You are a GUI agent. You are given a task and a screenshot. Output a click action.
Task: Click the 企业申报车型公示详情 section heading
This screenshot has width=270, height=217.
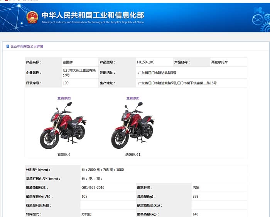pos(27,46)
